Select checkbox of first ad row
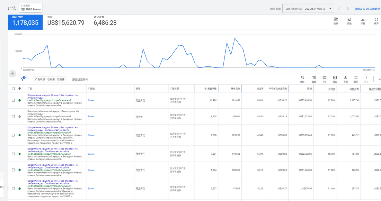Screen dimensions: 381x201 [14, 100]
